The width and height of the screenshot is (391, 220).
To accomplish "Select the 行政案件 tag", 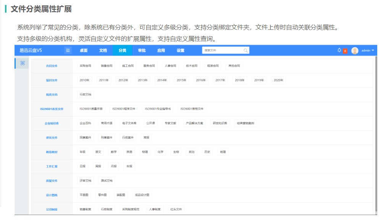I will (128, 137).
